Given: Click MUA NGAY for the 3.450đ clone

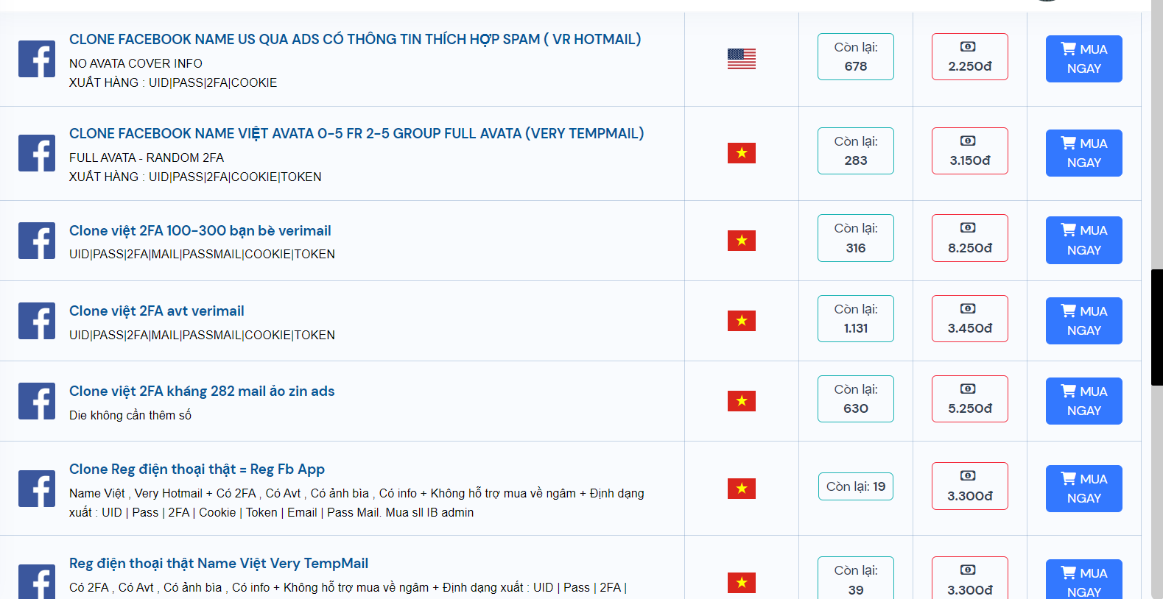Looking at the screenshot, I should pos(1084,321).
